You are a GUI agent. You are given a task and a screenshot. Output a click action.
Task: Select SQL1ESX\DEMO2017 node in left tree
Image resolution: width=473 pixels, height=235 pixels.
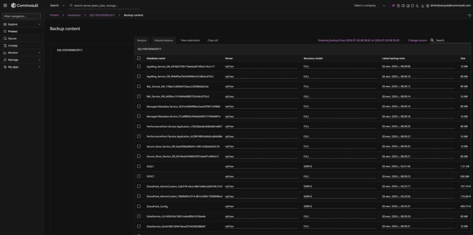[x=70, y=50]
